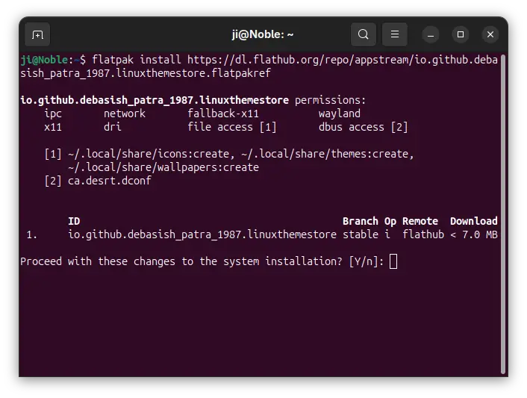Screen dimensions: 527x398
Task: Click the Branch column header
Action: [x=361, y=221]
